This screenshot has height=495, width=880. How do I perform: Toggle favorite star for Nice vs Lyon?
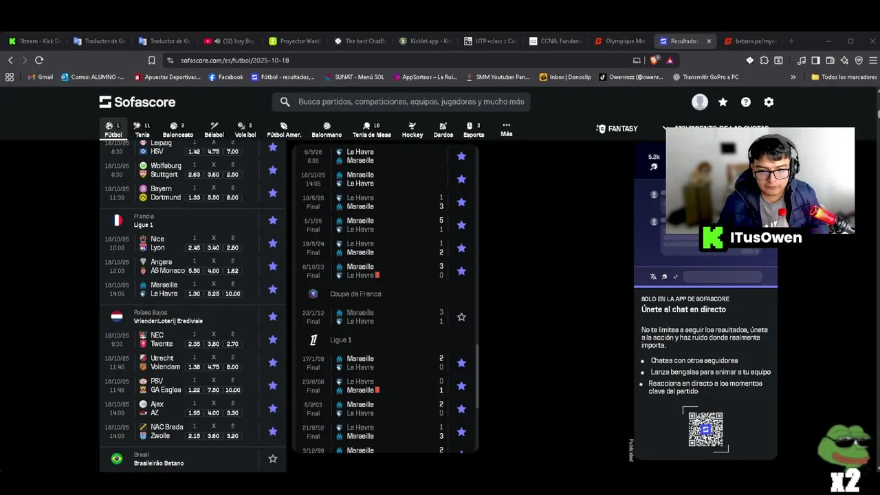(x=273, y=243)
